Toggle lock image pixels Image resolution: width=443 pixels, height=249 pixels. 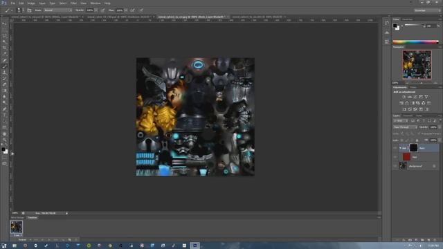pos(407,140)
